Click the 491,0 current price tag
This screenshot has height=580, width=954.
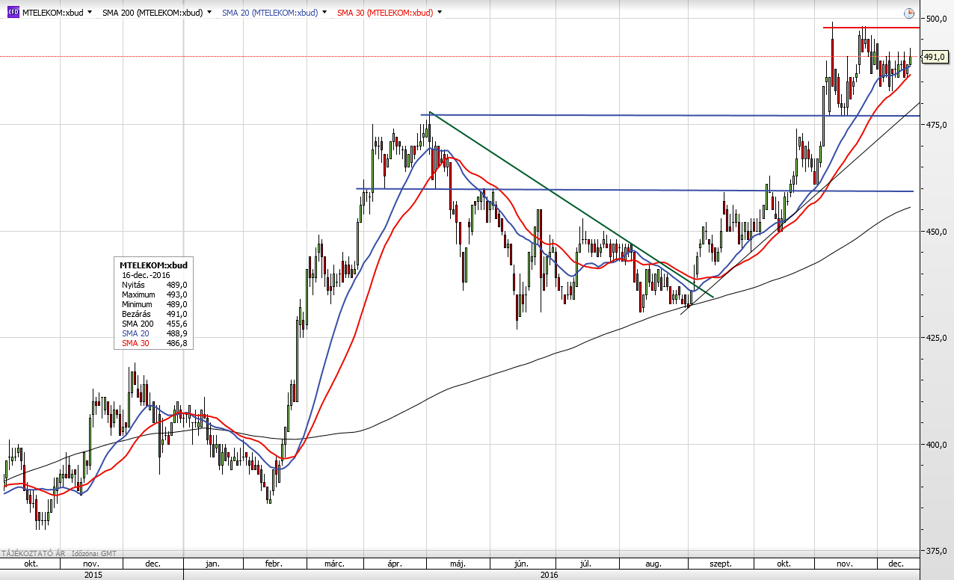pos(935,57)
